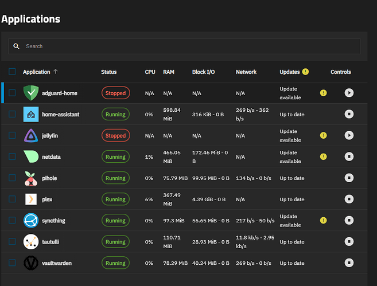Click the yellow update icon in jellyfin row
The width and height of the screenshot is (377, 286).
(x=324, y=135)
